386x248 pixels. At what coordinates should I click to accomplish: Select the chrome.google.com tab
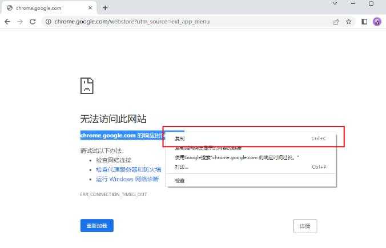tap(49, 8)
